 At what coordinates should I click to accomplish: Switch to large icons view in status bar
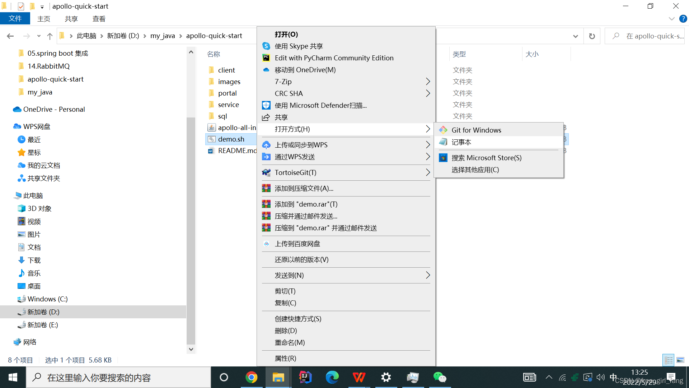click(x=681, y=360)
